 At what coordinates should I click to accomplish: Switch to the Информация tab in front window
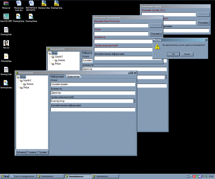[x=57, y=77]
